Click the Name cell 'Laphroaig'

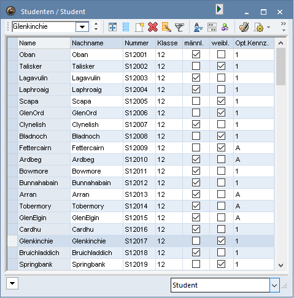pos(44,90)
